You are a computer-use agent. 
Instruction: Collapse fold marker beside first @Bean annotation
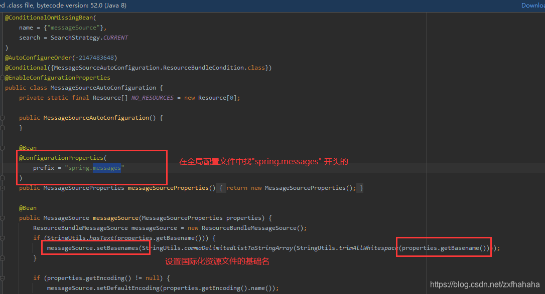[x=2, y=148]
